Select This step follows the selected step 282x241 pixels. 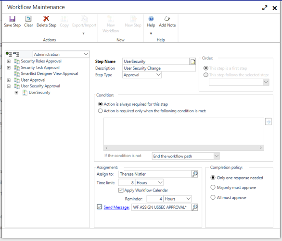(x=206, y=75)
